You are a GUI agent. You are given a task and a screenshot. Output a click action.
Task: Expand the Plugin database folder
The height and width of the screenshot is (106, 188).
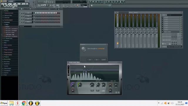(x=9, y=50)
